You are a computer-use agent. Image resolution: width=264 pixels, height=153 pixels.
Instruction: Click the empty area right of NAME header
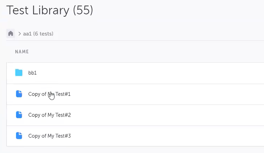(140, 52)
